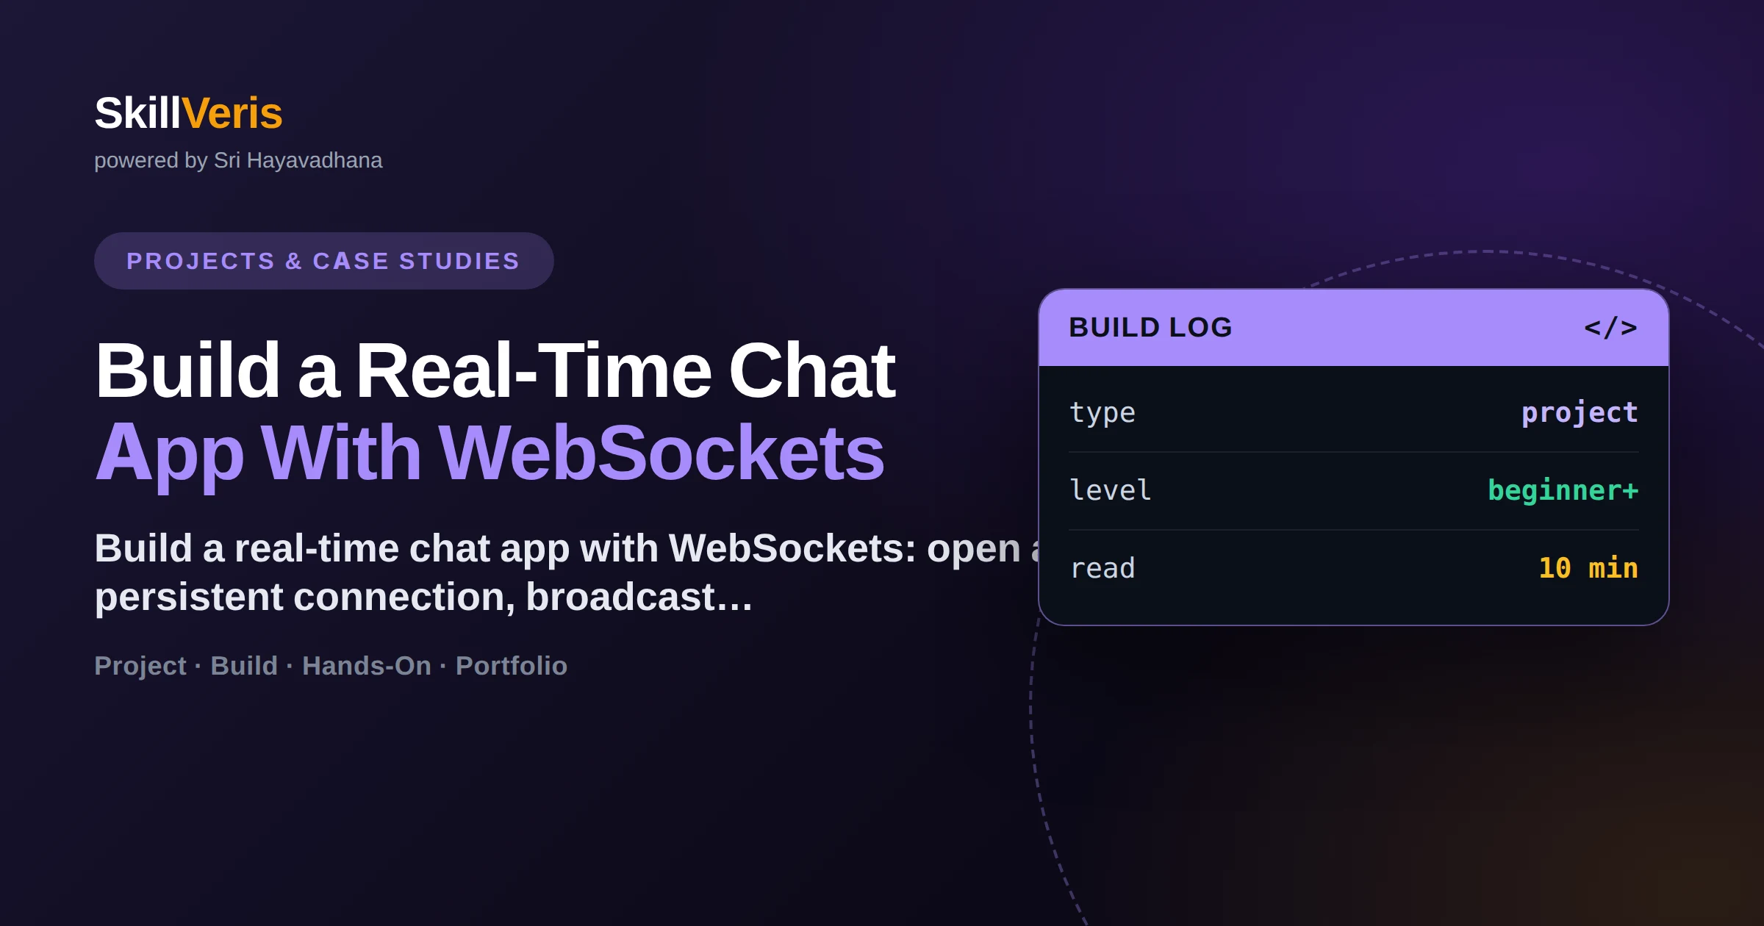Click 'Build a Real-Time Chat' headline
Screen dimensions: 1764x926
pyautogui.click(x=495, y=371)
